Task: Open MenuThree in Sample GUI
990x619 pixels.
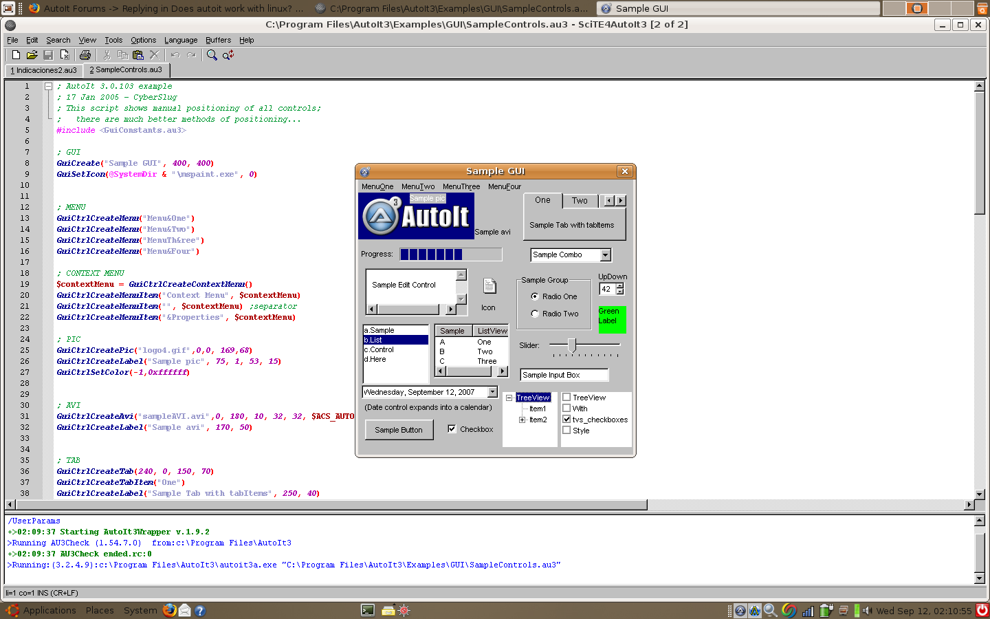Action: coord(461,186)
